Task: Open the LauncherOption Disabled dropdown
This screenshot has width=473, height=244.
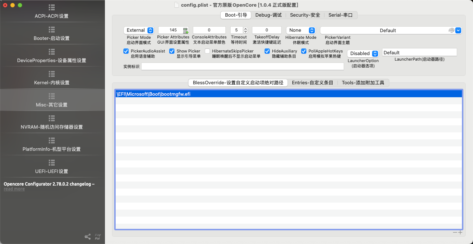Action: [363, 53]
